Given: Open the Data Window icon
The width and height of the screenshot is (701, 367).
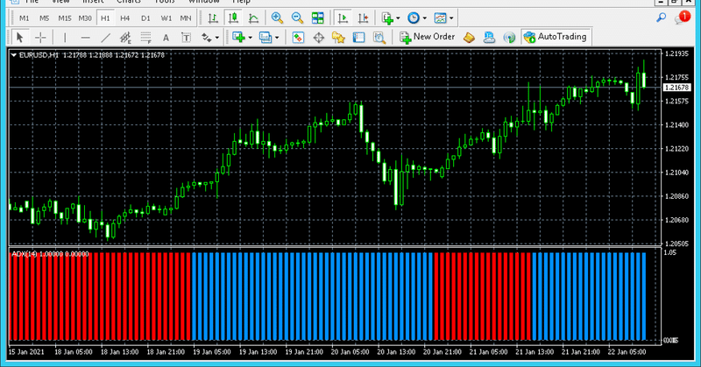Looking at the screenshot, I should point(318,37).
